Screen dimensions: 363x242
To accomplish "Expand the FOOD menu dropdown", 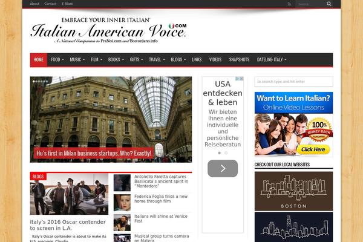I will 57,60.
